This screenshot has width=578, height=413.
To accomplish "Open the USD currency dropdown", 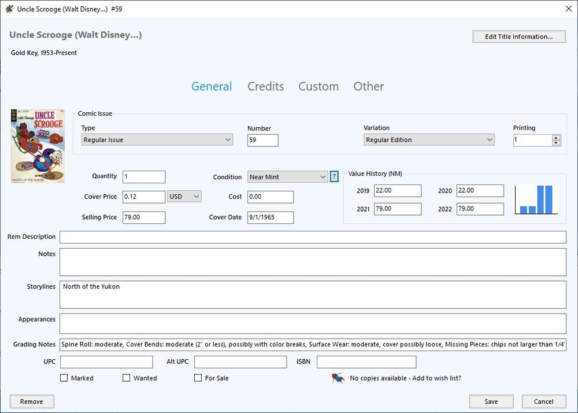I will click(x=184, y=197).
